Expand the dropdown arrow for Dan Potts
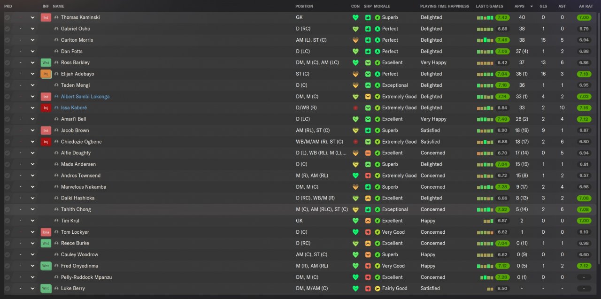 pos(32,52)
